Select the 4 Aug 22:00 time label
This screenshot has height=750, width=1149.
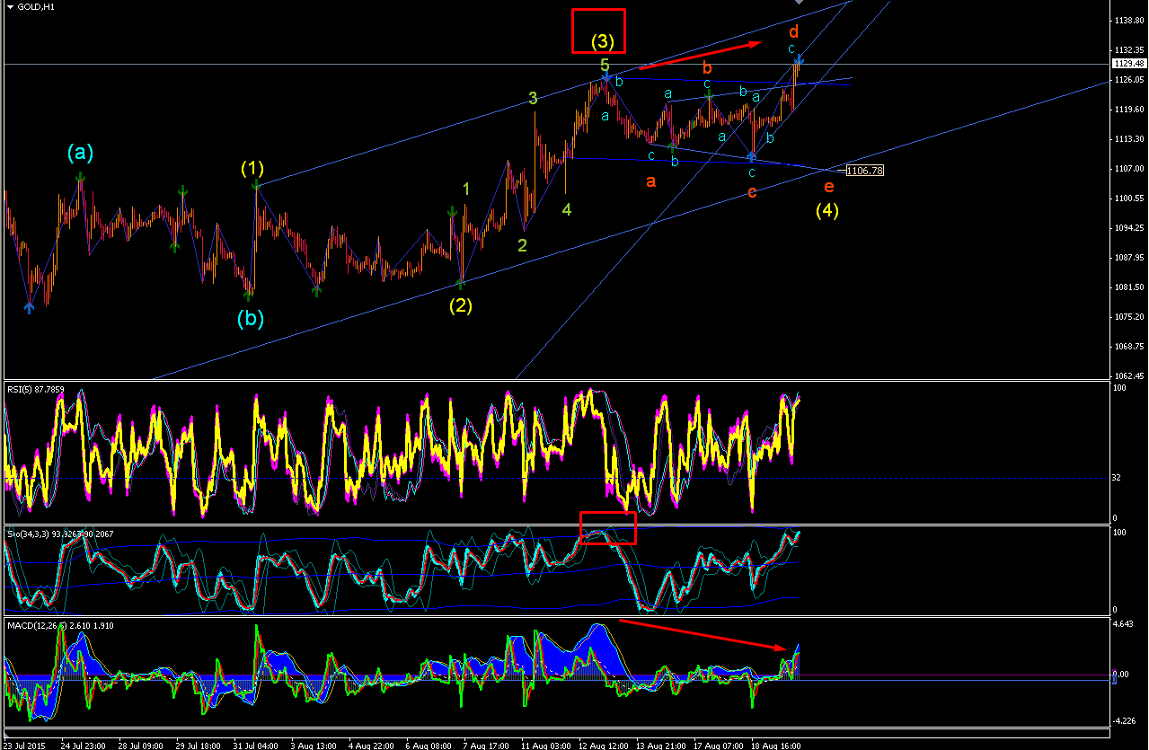click(x=372, y=745)
